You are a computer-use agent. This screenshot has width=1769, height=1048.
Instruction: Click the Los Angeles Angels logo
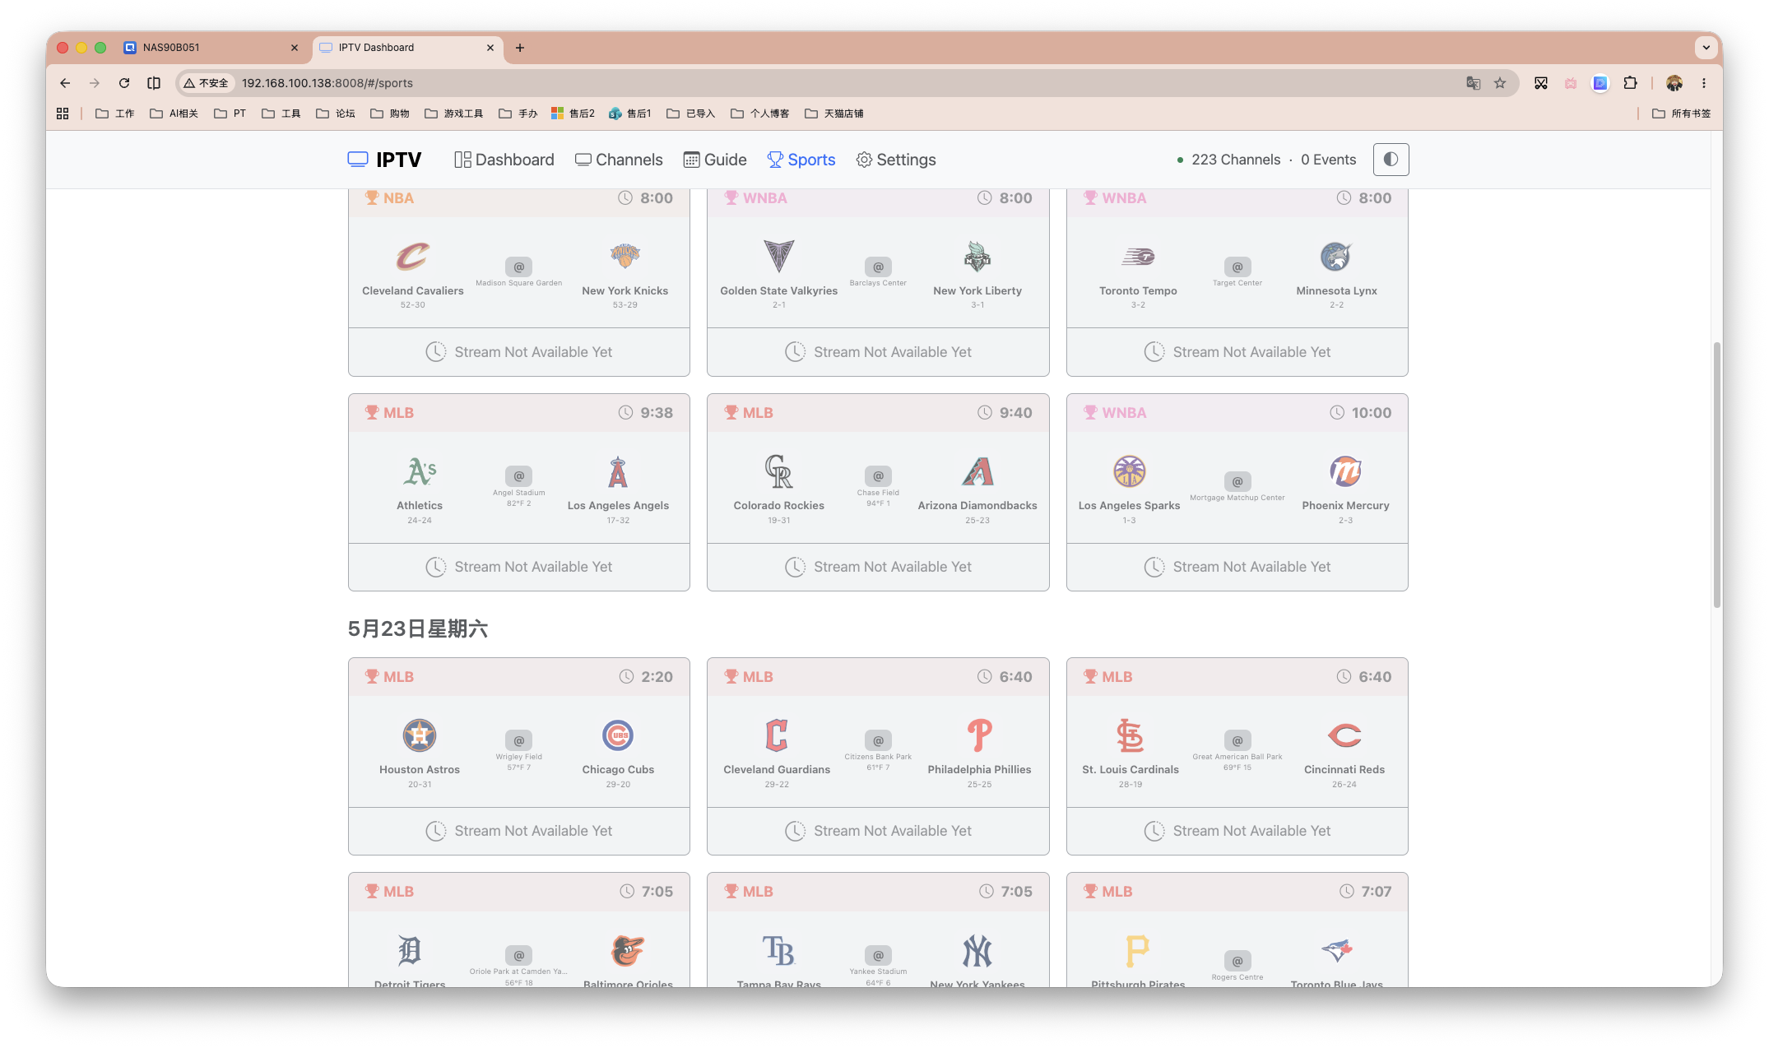tap(618, 471)
